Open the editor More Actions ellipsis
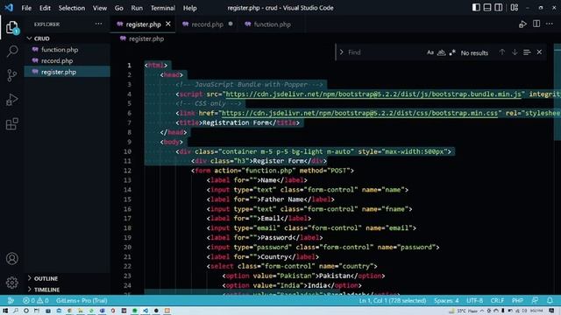561x315 pixels. click(x=550, y=24)
